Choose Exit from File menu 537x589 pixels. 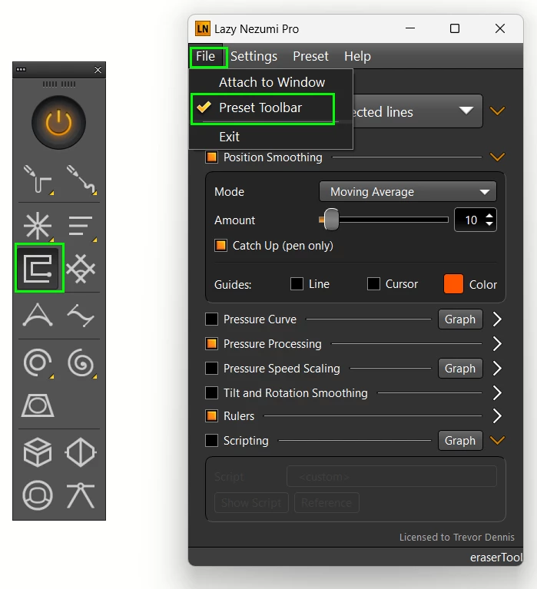tap(271, 137)
